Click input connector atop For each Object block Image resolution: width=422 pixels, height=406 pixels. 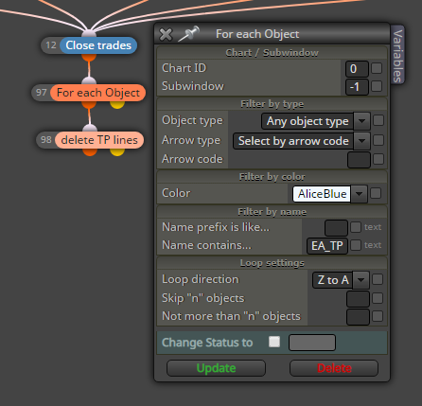[x=89, y=80]
